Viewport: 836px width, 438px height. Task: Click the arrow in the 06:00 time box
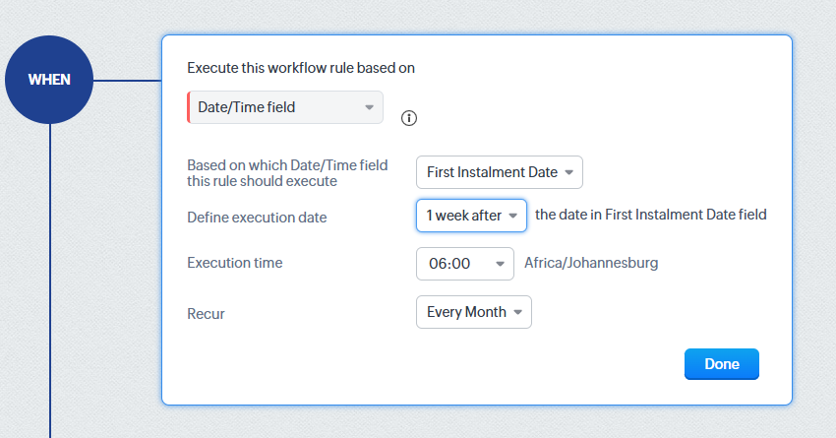coord(500,264)
